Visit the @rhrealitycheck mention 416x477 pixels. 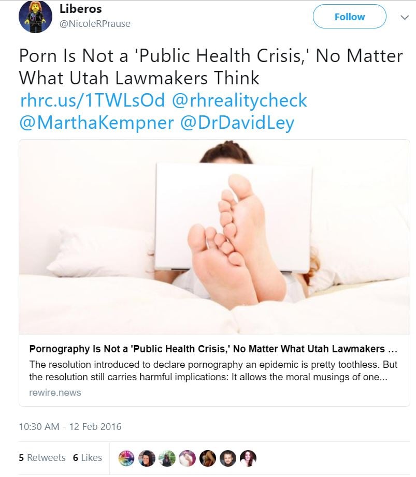click(239, 100)
